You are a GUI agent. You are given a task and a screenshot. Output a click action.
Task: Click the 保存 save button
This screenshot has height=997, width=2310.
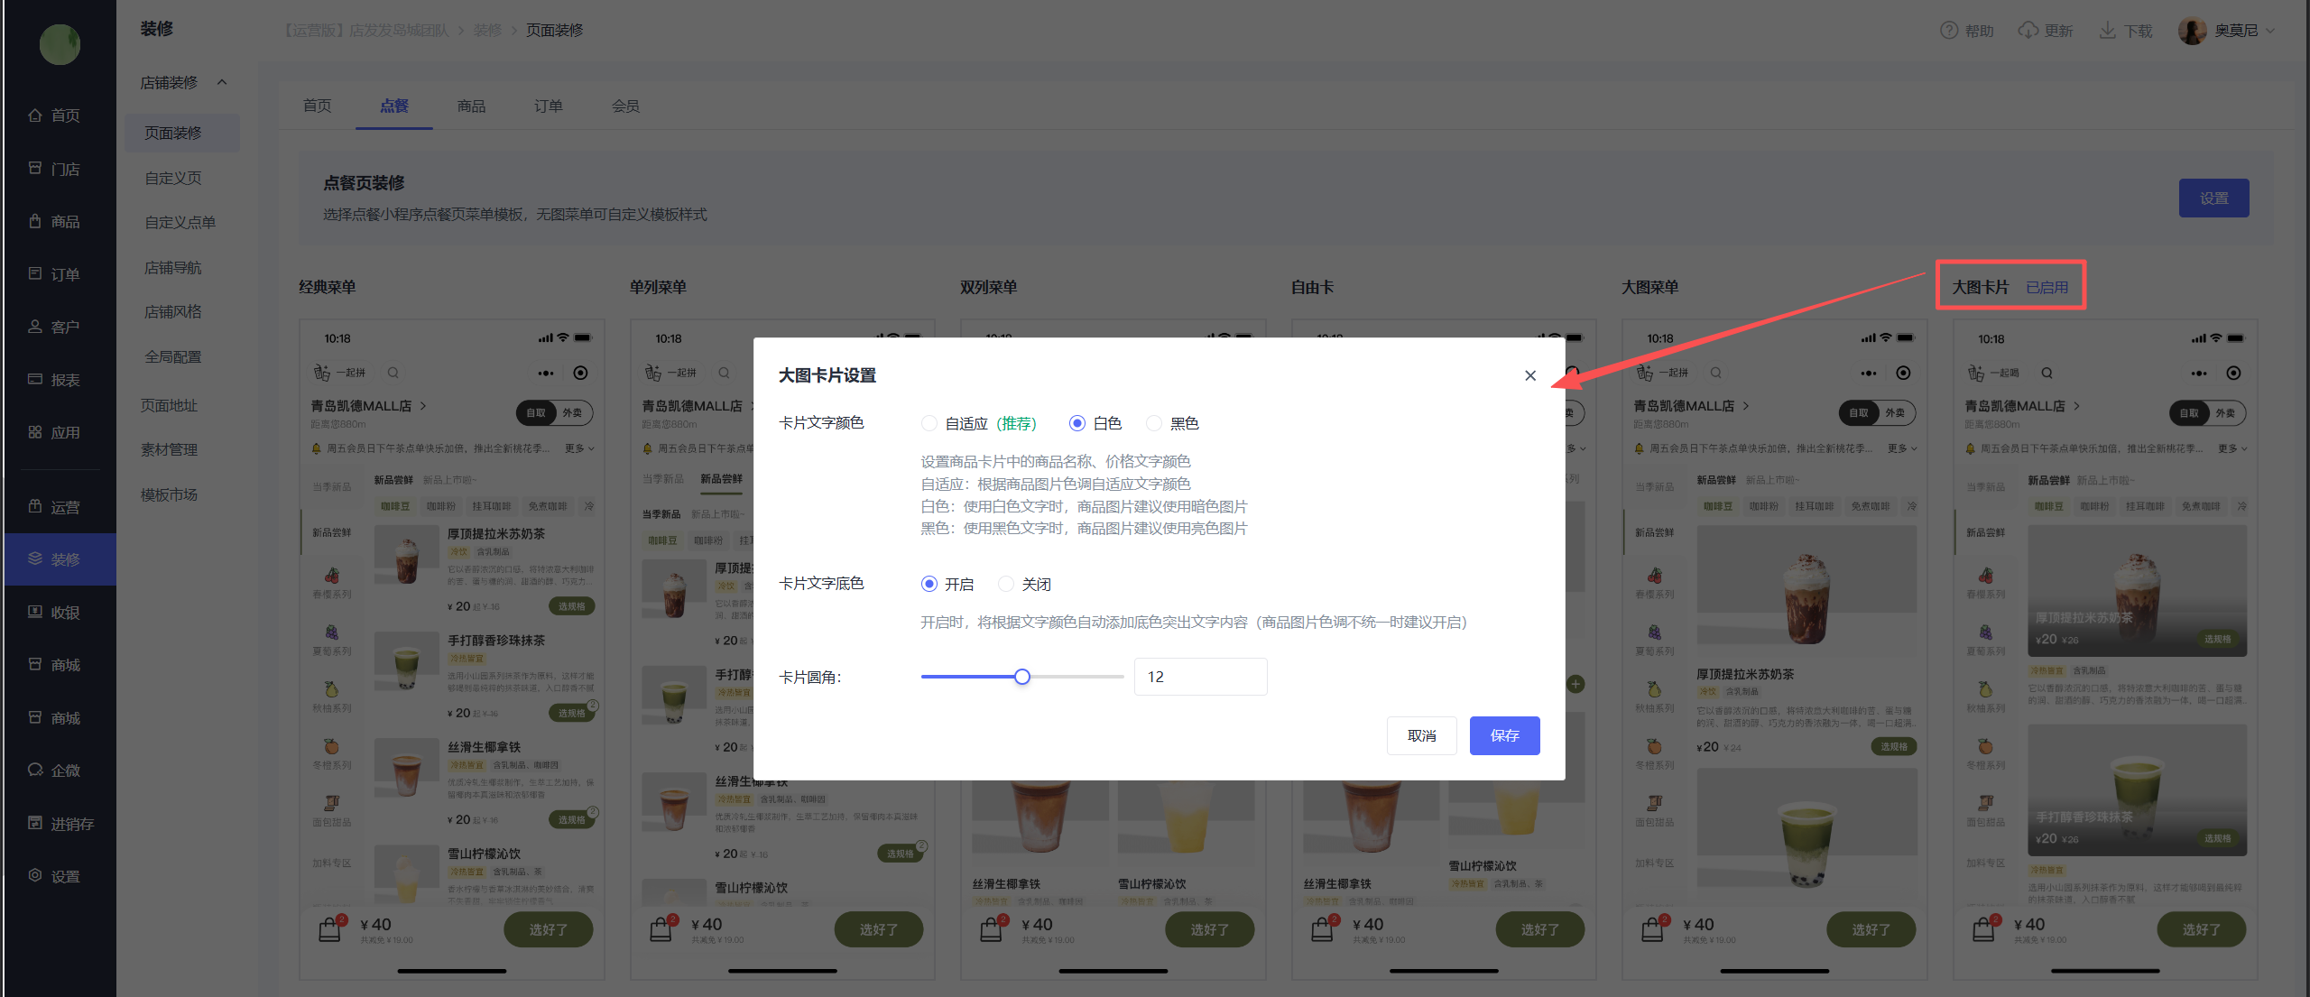point(1504,735)
